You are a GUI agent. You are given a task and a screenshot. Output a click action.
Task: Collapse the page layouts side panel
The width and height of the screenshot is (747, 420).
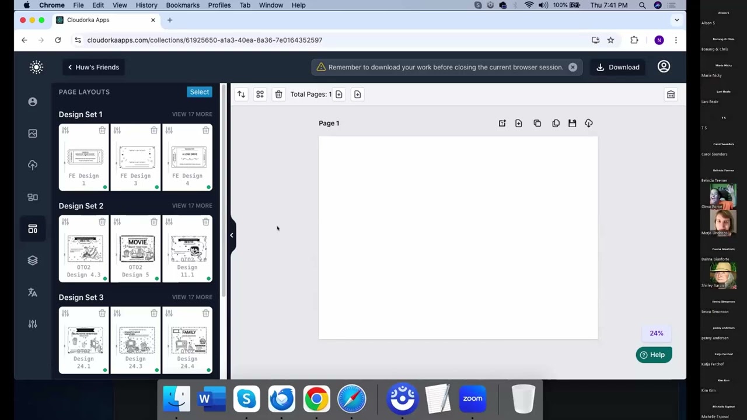(232, 235)
